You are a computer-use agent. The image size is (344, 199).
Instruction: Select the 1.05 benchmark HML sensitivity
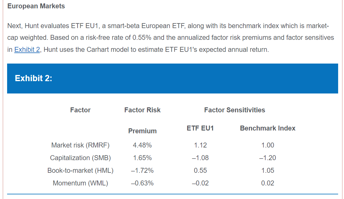tap(267, 171)
